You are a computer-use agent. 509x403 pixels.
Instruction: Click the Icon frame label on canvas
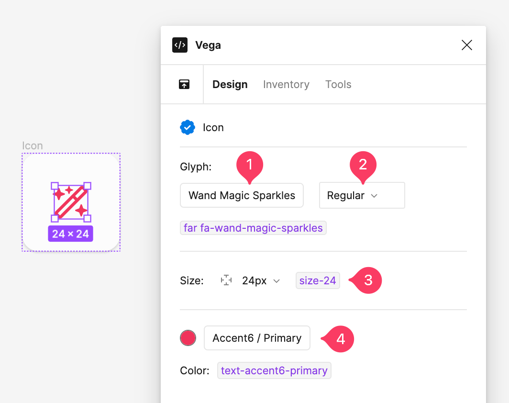33,146
